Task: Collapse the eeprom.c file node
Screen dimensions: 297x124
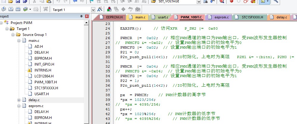Action: [x=19, y=106]
